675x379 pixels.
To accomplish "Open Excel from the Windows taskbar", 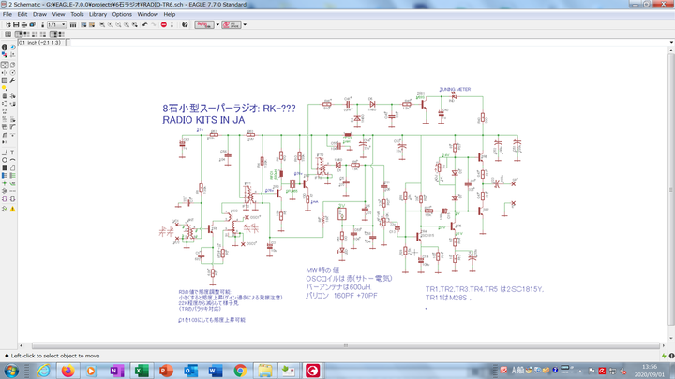I will 142,372.
